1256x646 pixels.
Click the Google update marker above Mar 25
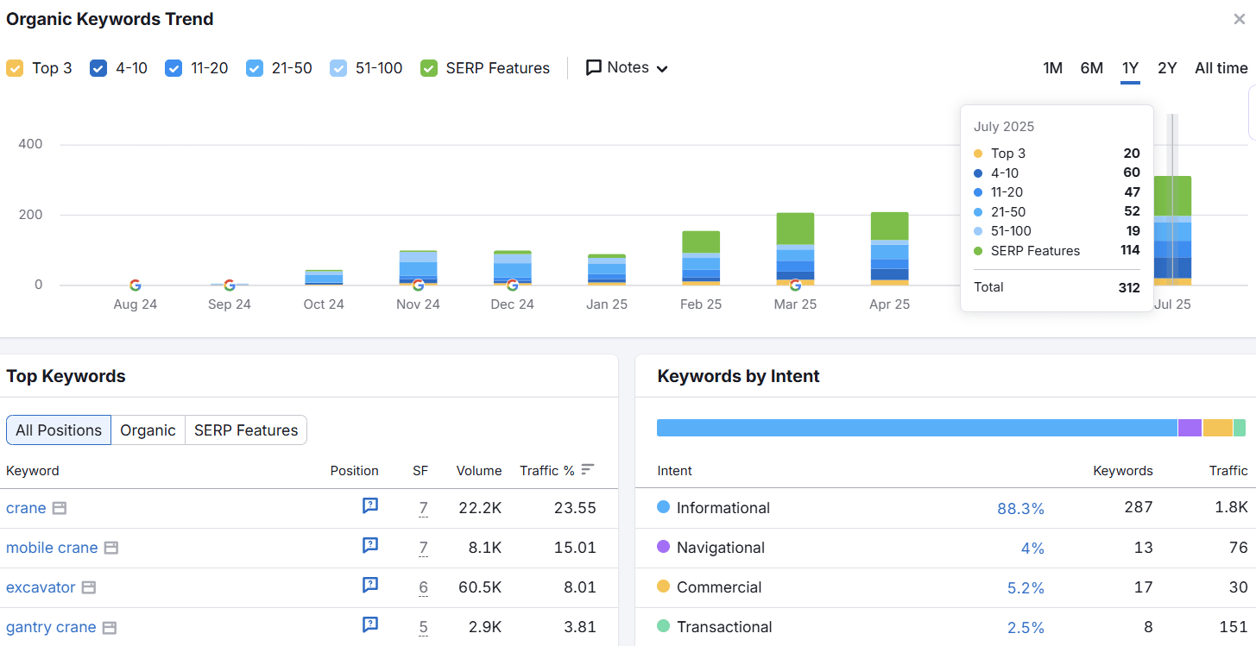(795, 285)
